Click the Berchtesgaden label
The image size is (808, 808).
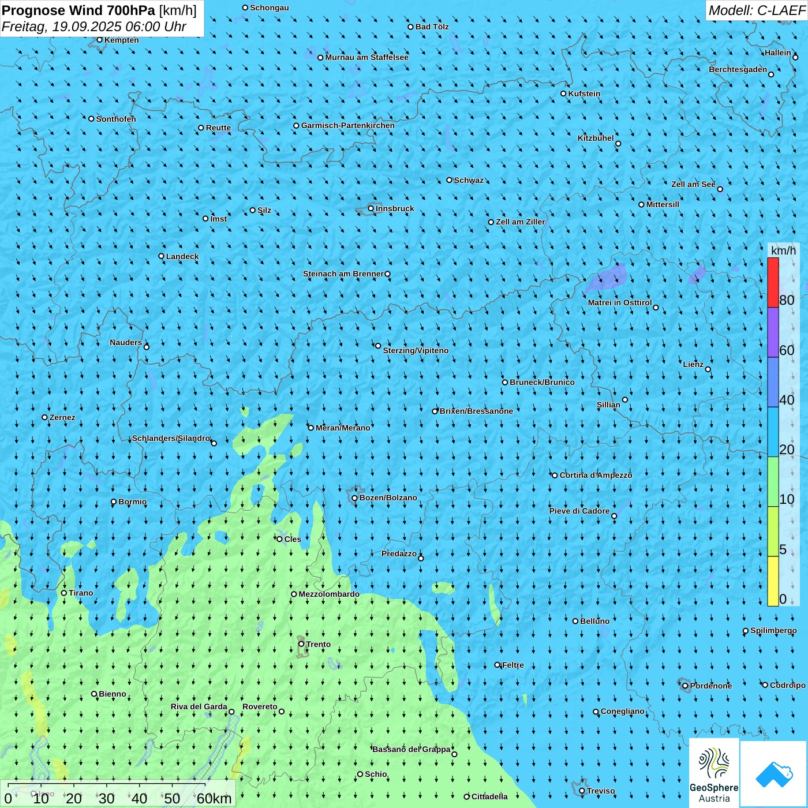[738, 69]
